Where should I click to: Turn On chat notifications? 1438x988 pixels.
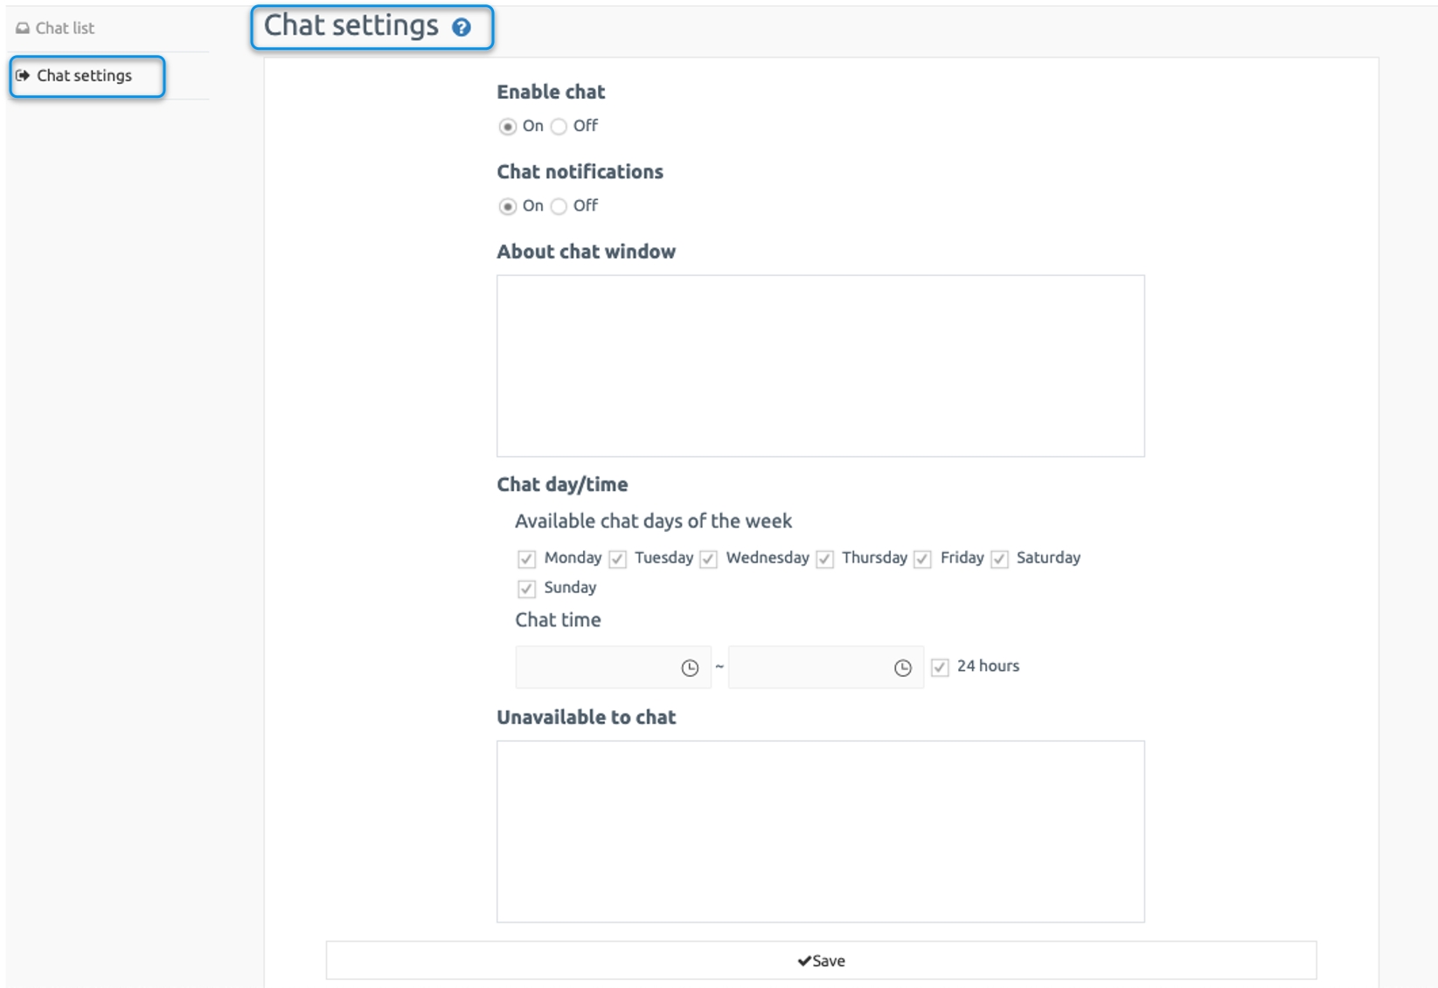pos(507,206)
